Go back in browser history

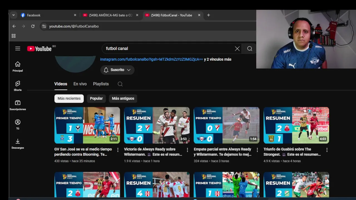(x=14, y=26)
